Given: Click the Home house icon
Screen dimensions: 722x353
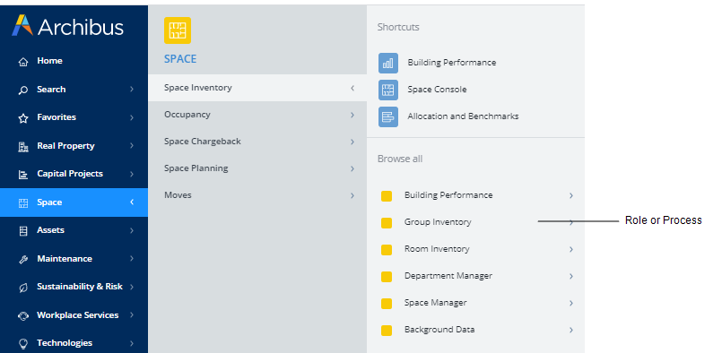Looking at the screenshot, I should click(x=23, y=61).
